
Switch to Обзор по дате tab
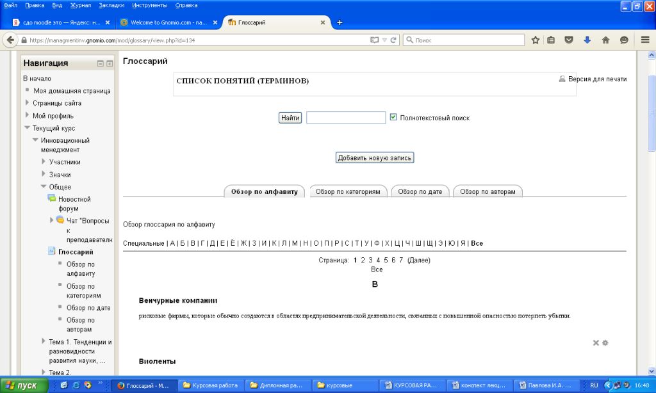(420, 191)
